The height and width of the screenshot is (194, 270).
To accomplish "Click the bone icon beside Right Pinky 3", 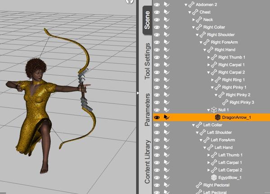I will pyautogui.click(x=225, y=102).
